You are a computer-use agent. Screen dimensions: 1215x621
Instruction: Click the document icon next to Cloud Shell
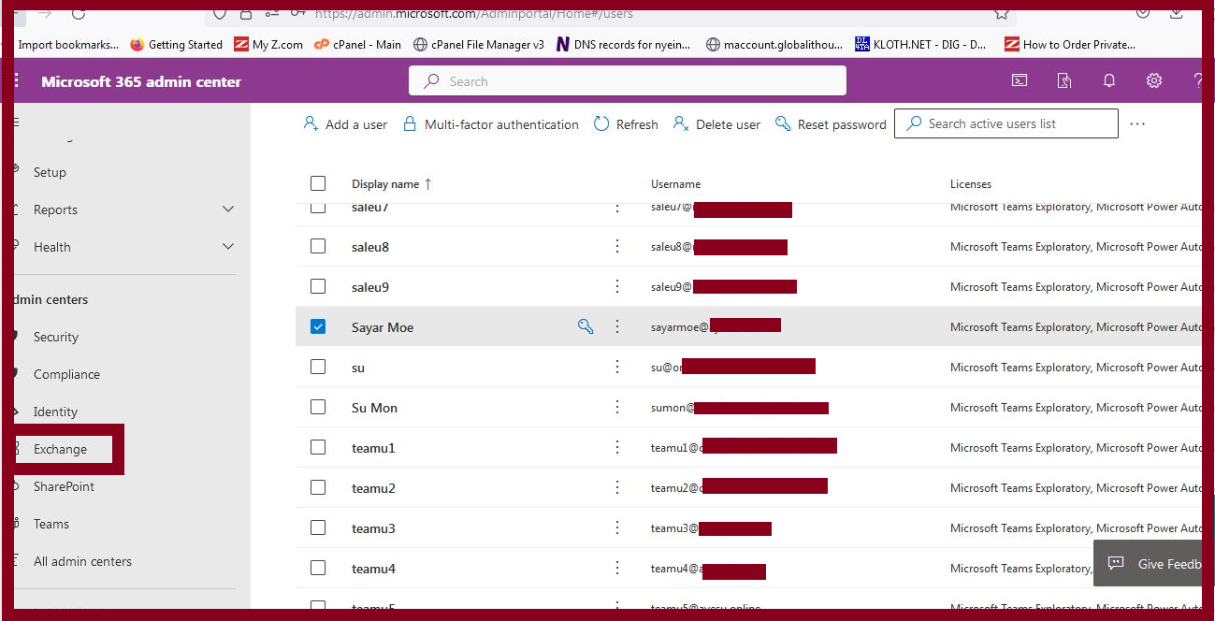pos(1064,81)
